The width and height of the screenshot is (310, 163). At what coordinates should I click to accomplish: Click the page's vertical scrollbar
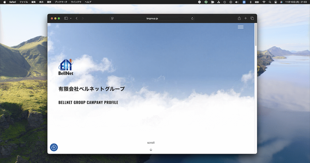[256, 35]
